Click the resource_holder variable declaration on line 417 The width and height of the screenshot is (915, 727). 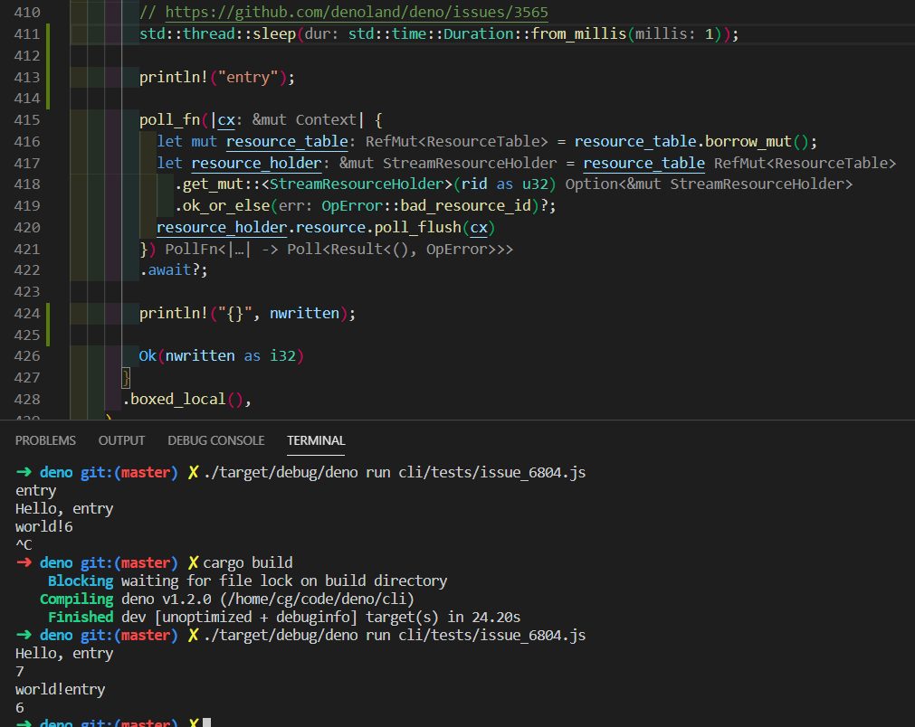pos(256,164)
